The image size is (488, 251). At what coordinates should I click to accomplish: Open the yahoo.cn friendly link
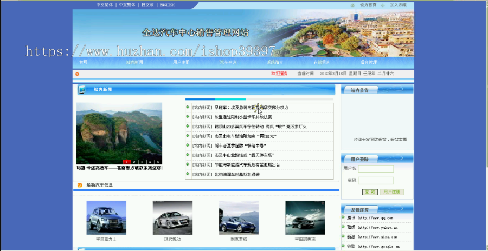(x=376, y=227)
